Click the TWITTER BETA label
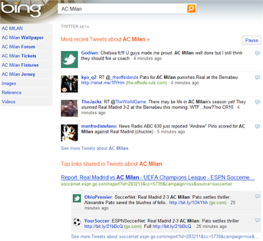263x241 pixels. 75,27
